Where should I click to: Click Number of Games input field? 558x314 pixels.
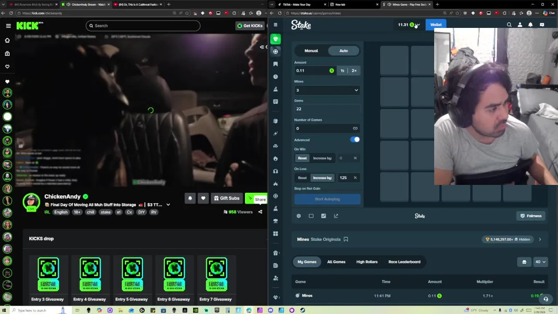click(x=327, y=129)
